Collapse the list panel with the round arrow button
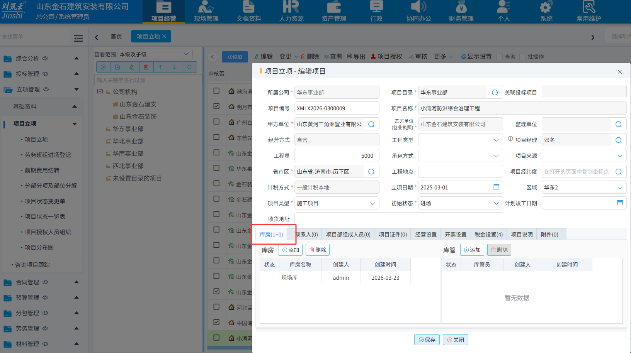Viewport: 631px width, 353px height. click(212, 57)
